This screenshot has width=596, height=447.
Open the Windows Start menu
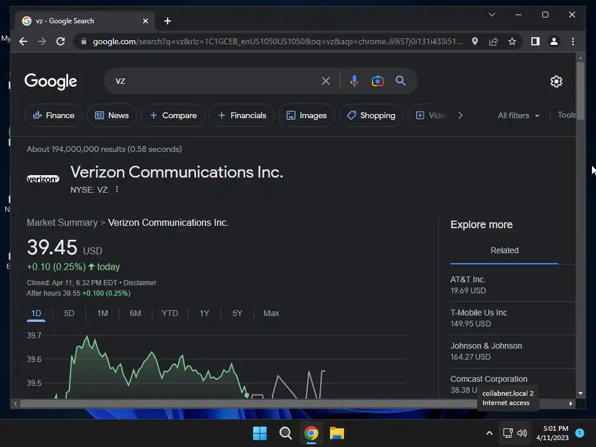tap(260, 433)
